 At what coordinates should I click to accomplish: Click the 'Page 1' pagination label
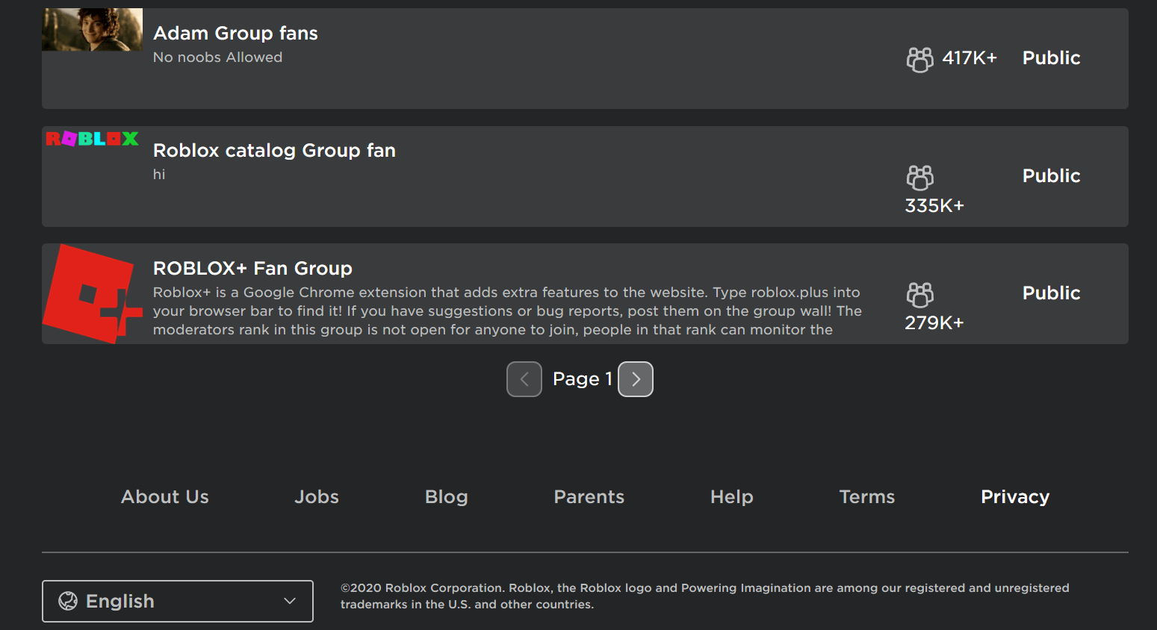[x=583, y=379]
